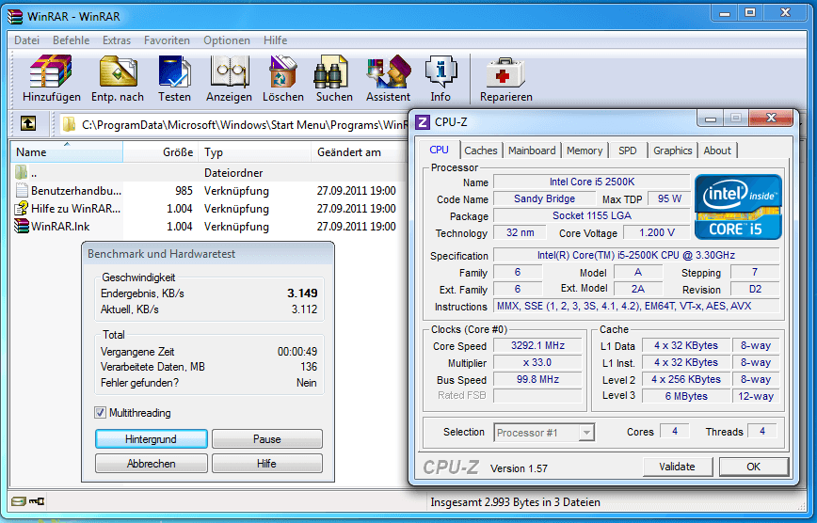The height and width of the screenshot is (523, 817).
Task: Click the Validate button
Action: 678,467
